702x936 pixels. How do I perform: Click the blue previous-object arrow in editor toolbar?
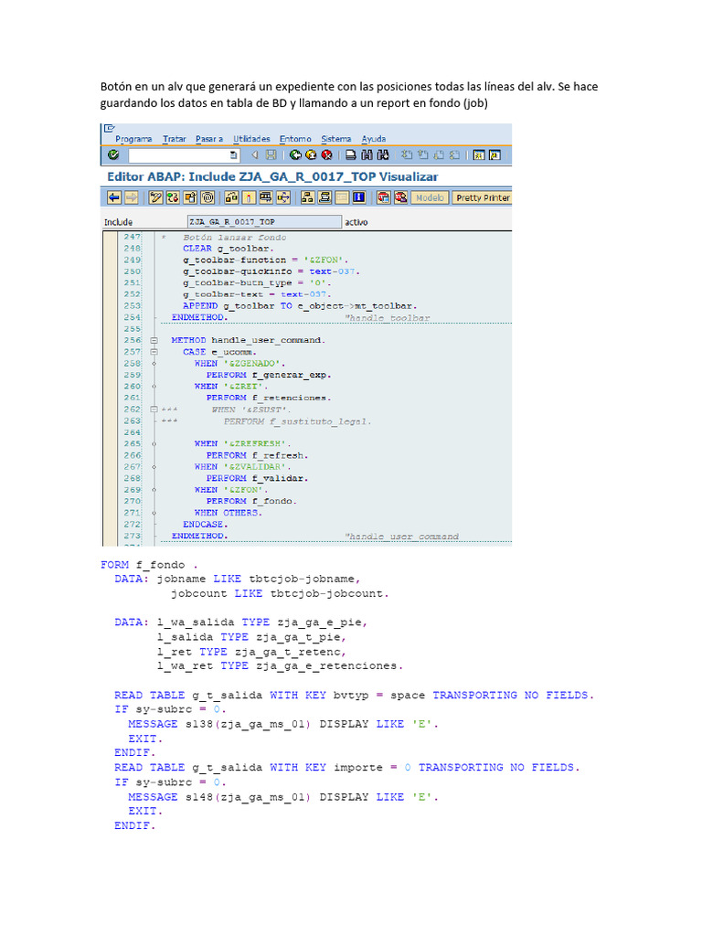(x=114, y=197)
